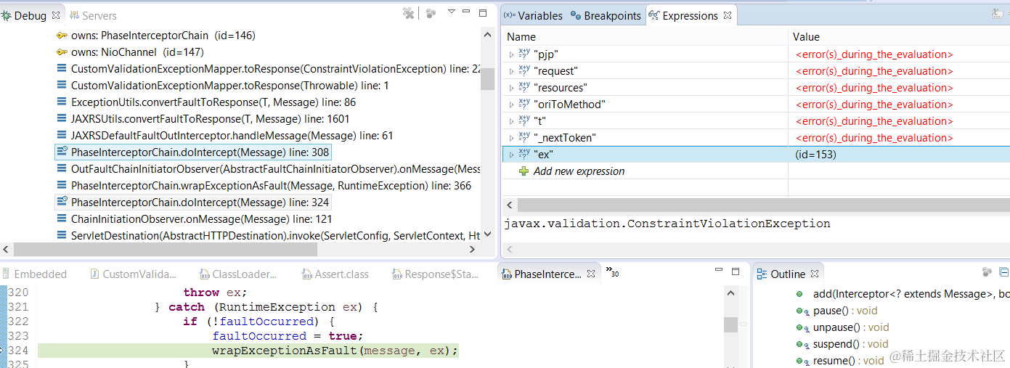Select JAXRSDefaultFaultOutInterceptor.handleMessage line: 61 frame

224,135
